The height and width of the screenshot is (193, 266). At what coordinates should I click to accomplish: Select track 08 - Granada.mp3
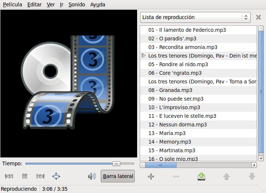[x=198, y=90]
